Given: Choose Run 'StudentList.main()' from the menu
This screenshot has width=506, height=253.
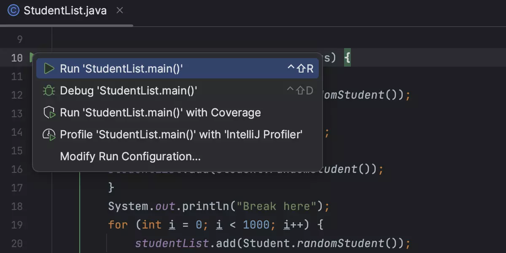Looking at the screenshot, I should click(x=121, y=69).
